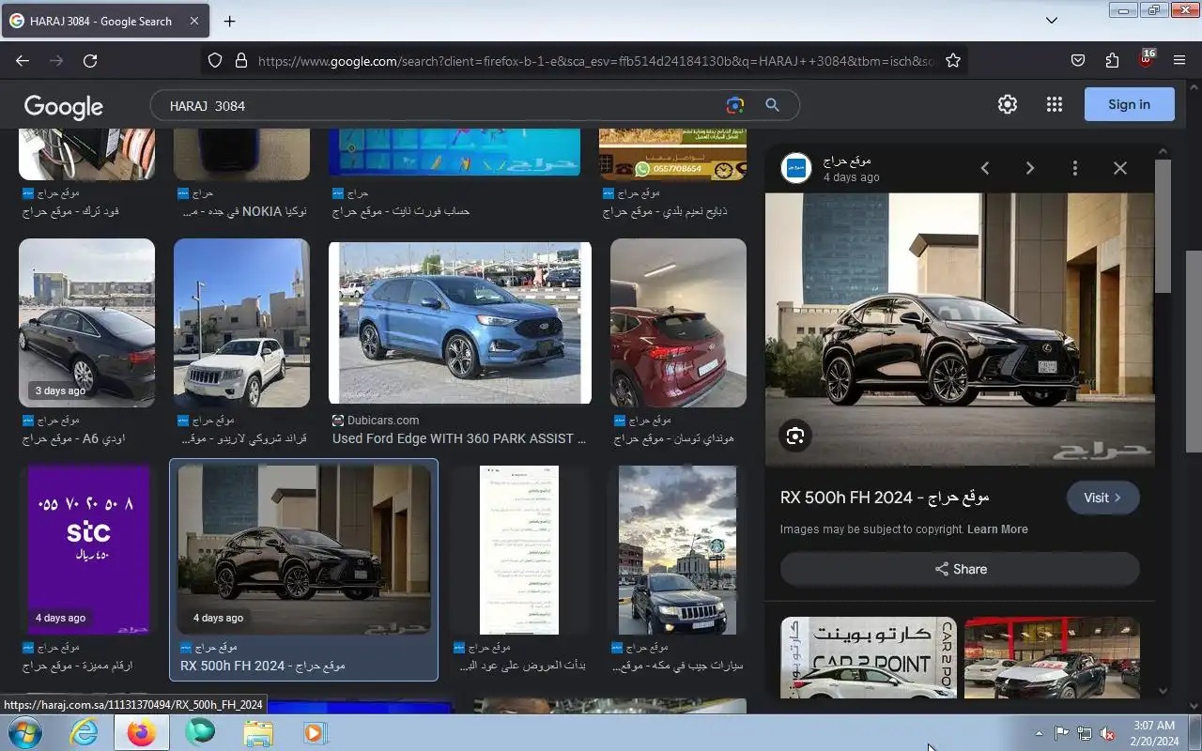Bookmark this page with star icon
Viewport: 1202px width, 751px height.
(x=953, y=60)
